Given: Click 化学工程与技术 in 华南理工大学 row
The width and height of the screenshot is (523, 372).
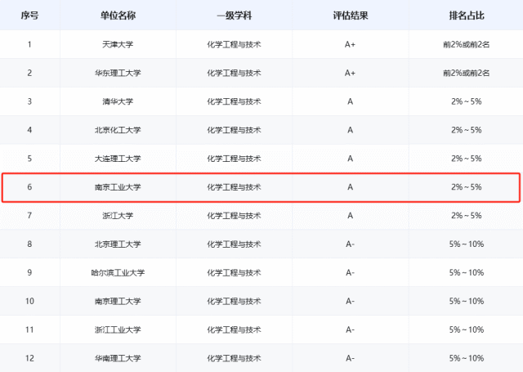Looking at the screenshot, I should tap(234, 358).
